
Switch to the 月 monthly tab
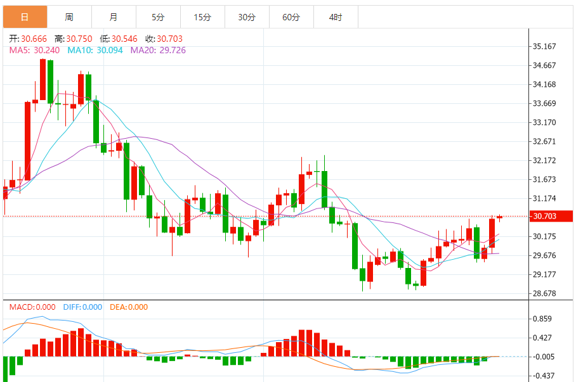point(114,17)
